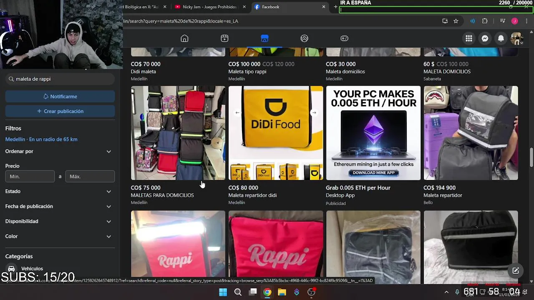Open Maleta repartidor didi listing title

(252, 195)
